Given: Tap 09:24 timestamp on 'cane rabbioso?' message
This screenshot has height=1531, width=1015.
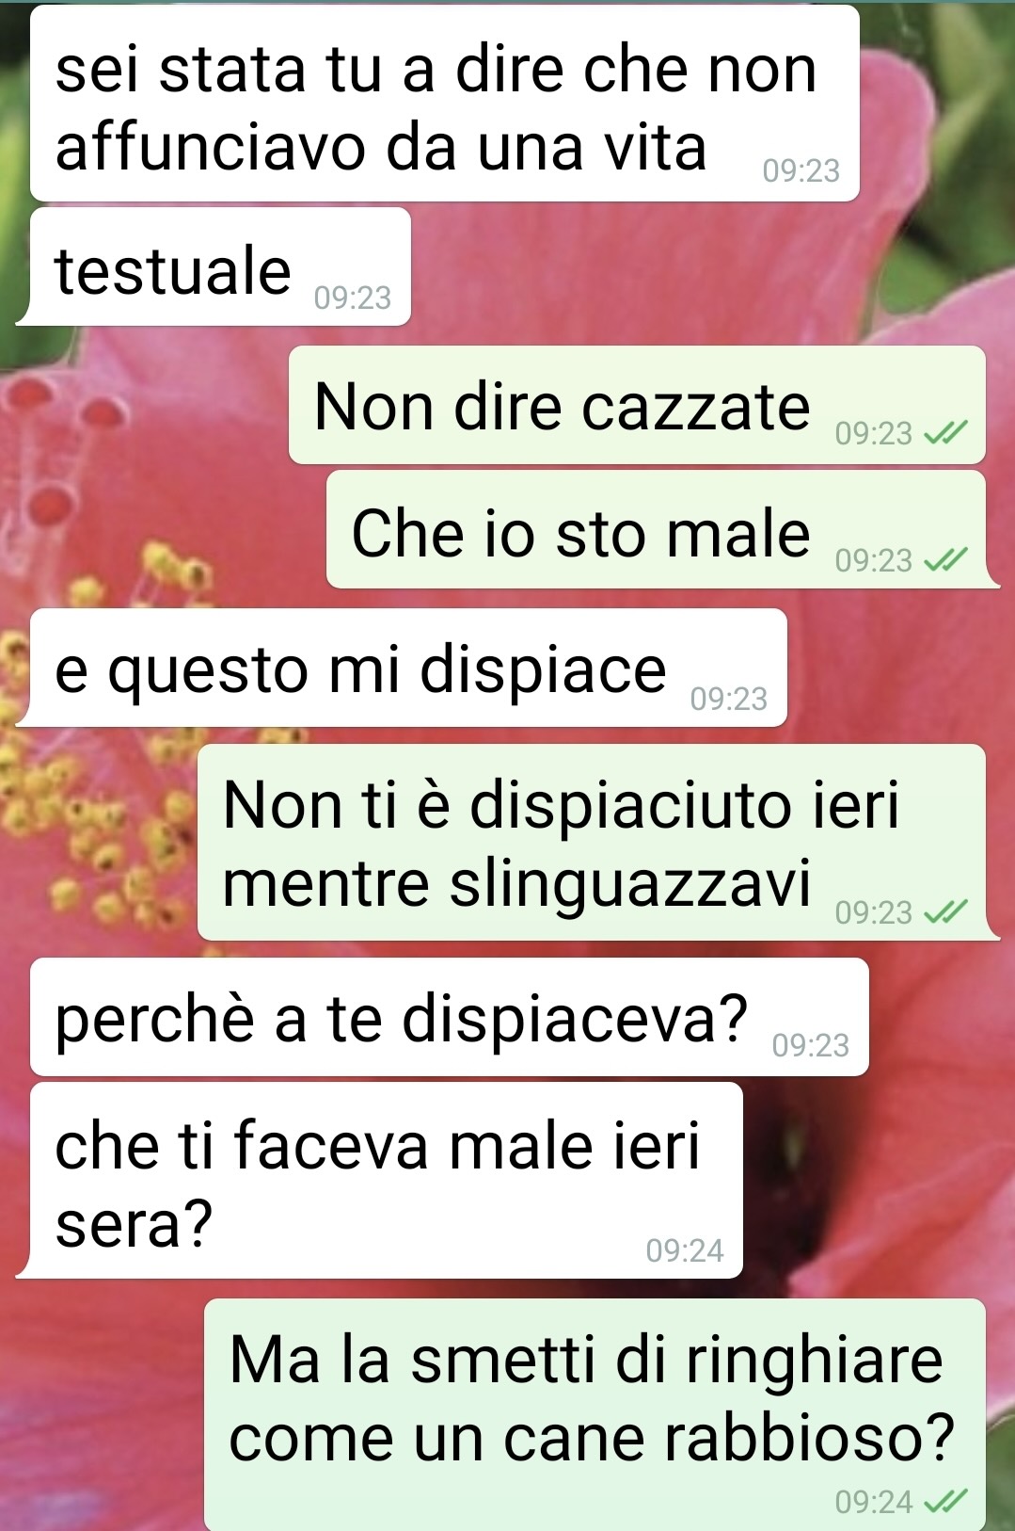Looking at the screenshot, I should pyautogui.click(x=874, y=1502).
